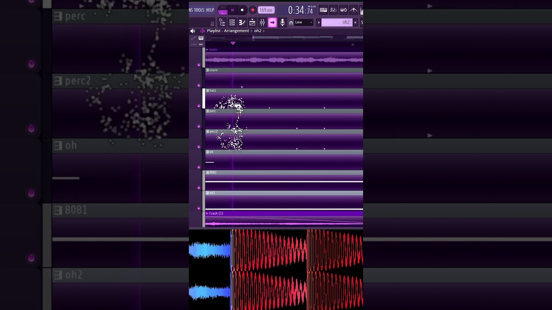
Task: Select the PAT label
Action: point(201,44)
